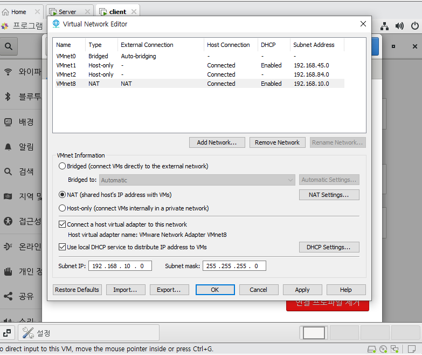The width and height of the screenshot is (422, 355).
Task: Select the VMnet8 row
Action: point(200,84)
